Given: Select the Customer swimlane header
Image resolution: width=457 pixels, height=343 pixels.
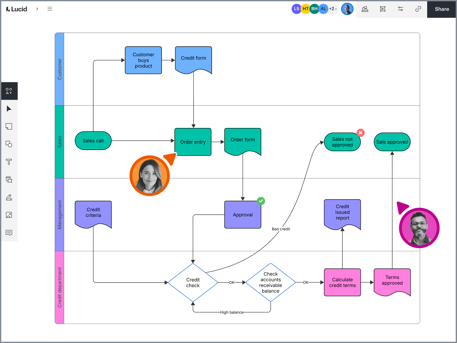Looking at the screenshot, I should click(x=60, y=69).
